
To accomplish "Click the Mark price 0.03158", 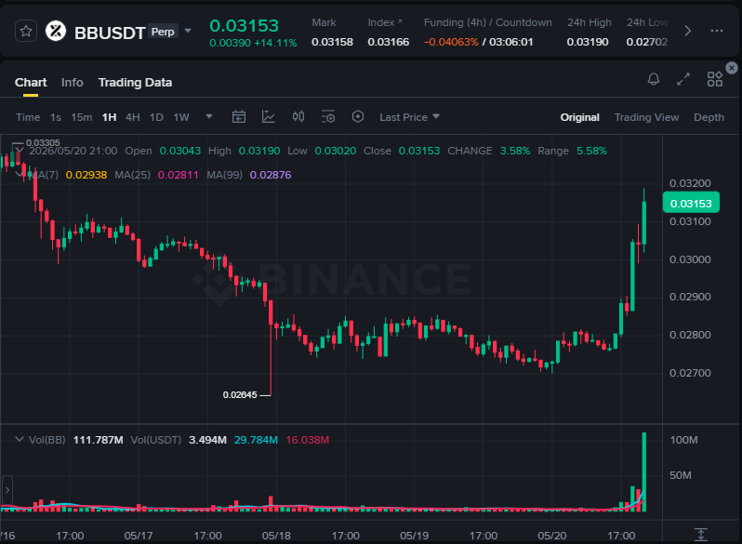I will pos(332,42).
